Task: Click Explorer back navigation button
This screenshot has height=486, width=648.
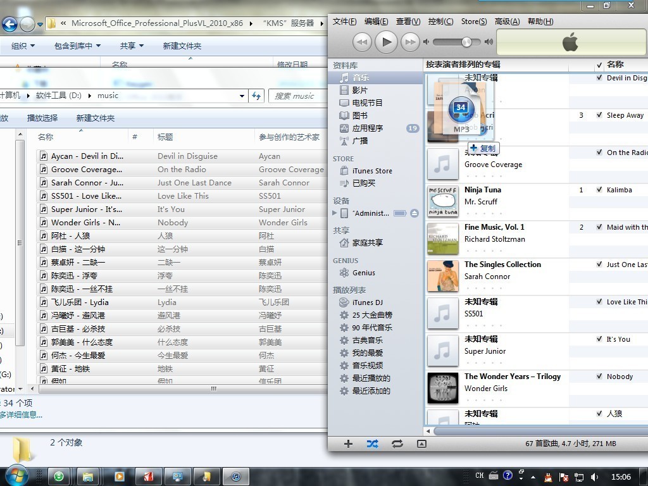Action: click(9, 25)
